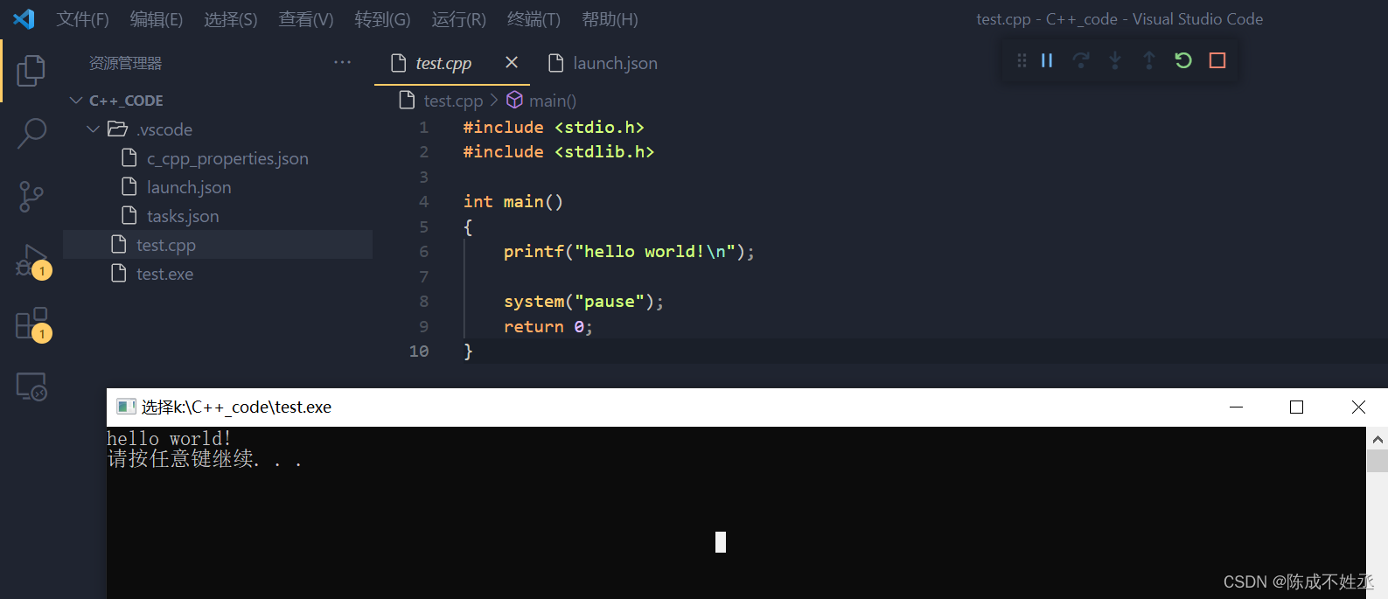This screenshot has height=599, width=1388.
Task: Click the printf("hello world!\n") line
Action: pos(629,252)
